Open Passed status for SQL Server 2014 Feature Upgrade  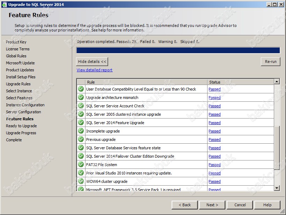click(214, 123)
